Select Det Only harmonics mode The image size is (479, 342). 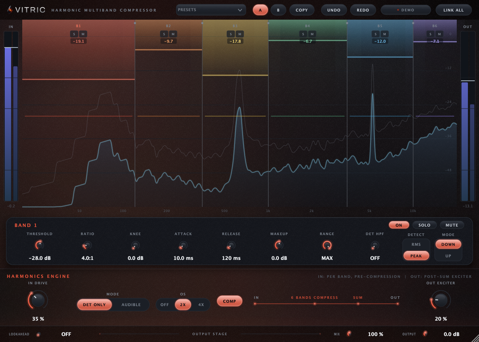pyautogui.click(x=95, y=304)
